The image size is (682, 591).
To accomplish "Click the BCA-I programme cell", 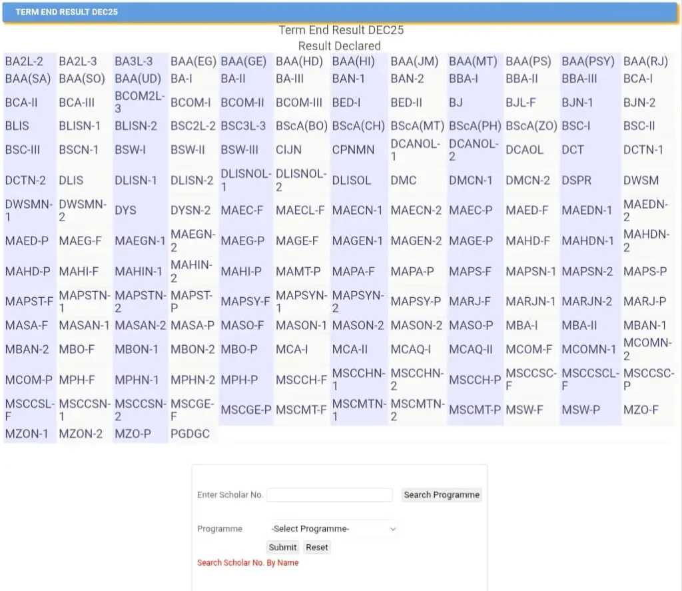I will click(x=637, y=79).
